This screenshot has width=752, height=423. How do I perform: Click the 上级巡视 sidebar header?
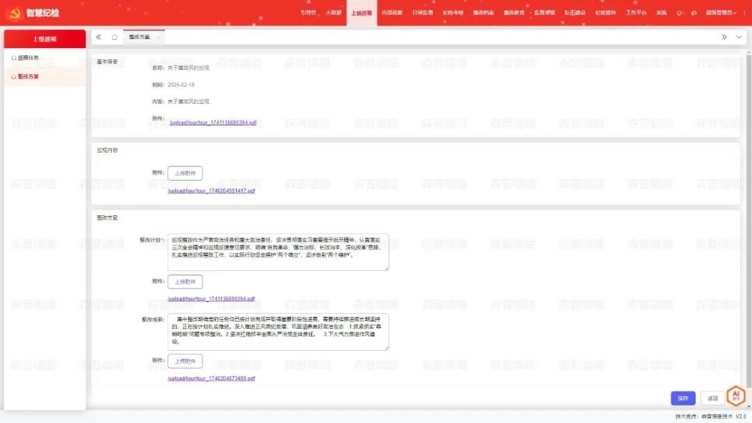pyautogui.click(x=44, y=39)
